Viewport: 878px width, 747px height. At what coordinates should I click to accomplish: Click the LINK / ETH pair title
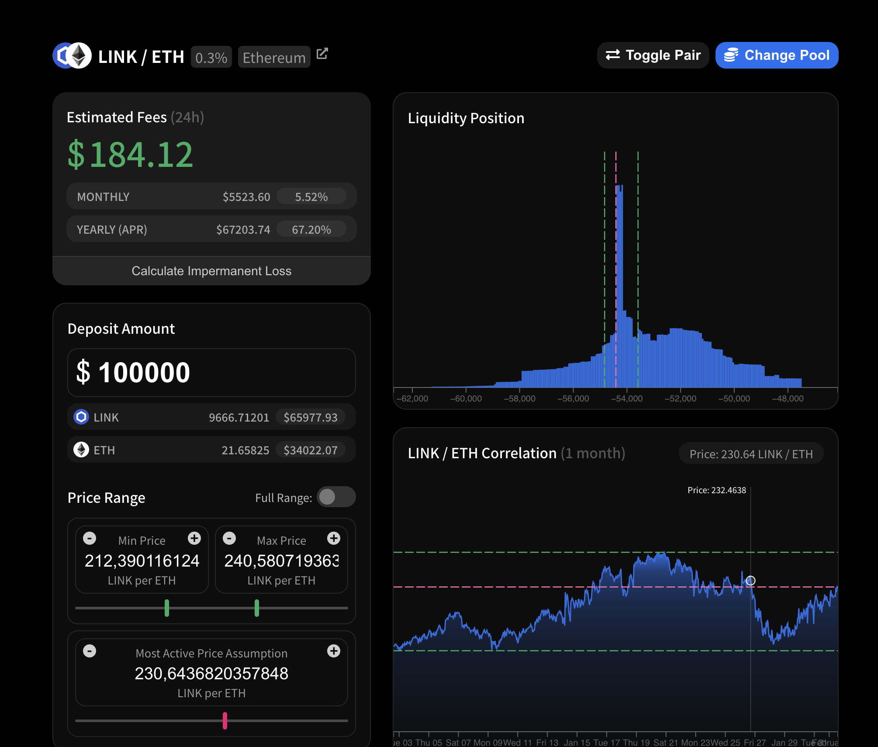[141, 57]
